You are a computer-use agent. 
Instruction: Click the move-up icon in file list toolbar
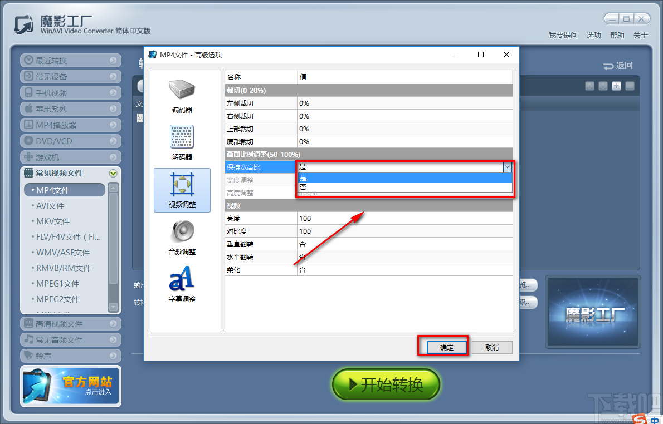[590, 86]
